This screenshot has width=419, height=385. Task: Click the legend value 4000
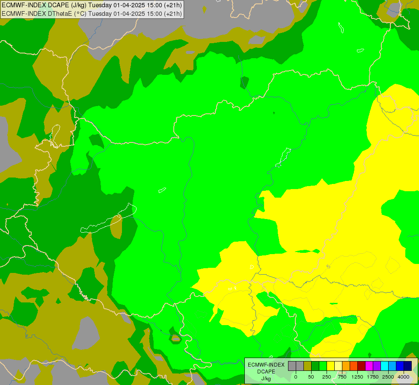tap(404, 377)
